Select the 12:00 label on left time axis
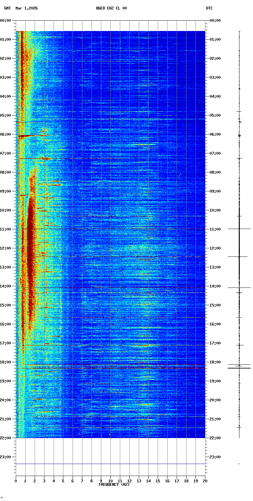This screenshot has width=253, height=501. click(6, 248)
